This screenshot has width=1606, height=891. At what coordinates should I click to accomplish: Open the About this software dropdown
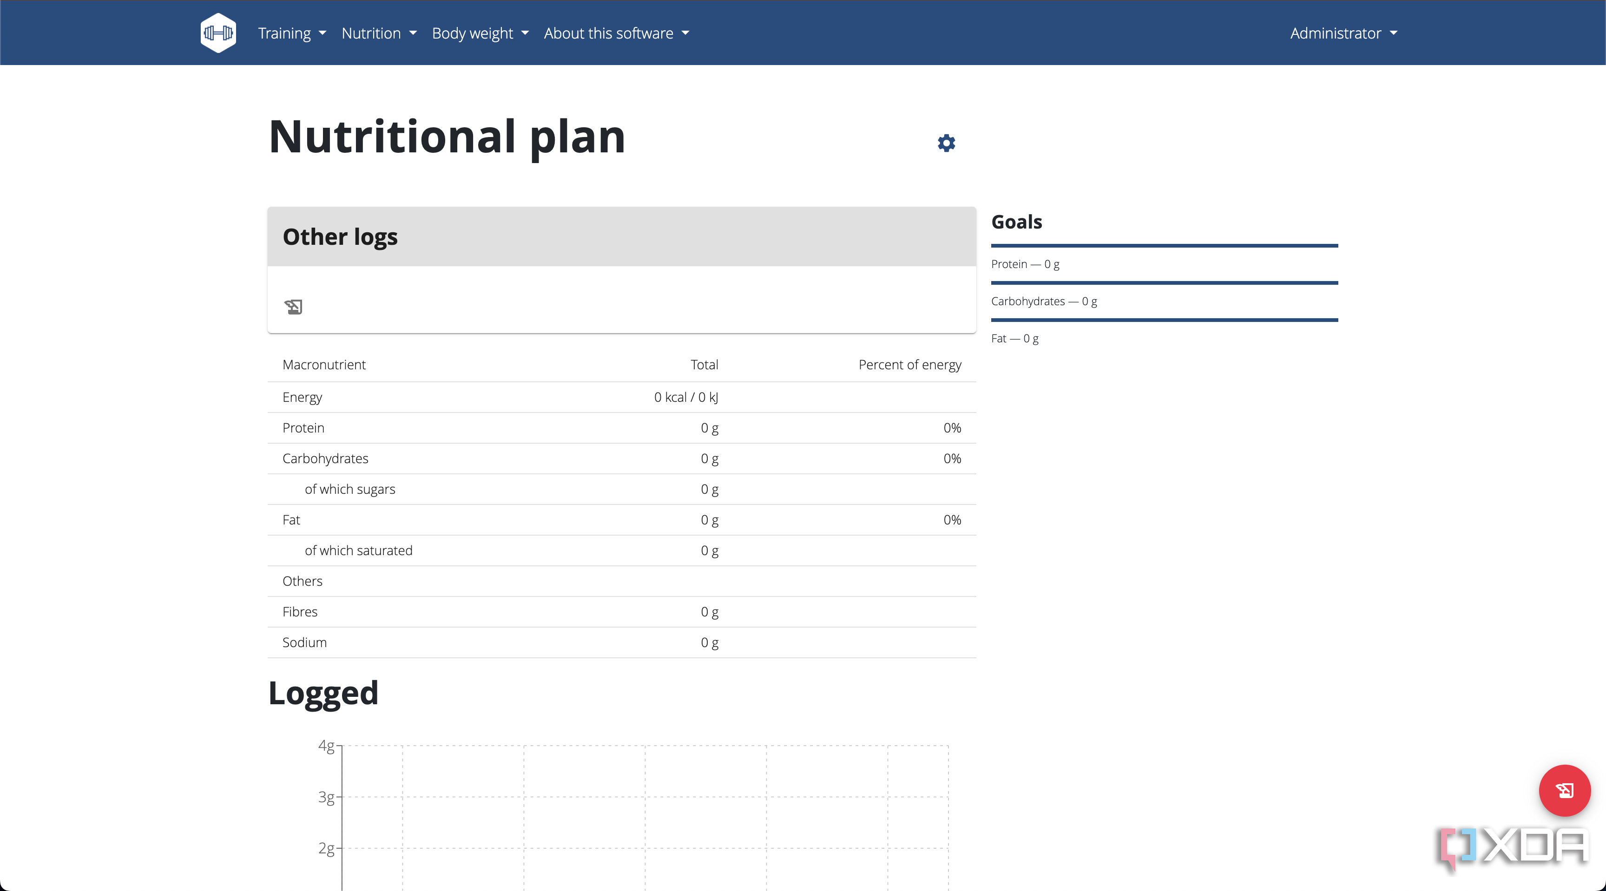617,33
